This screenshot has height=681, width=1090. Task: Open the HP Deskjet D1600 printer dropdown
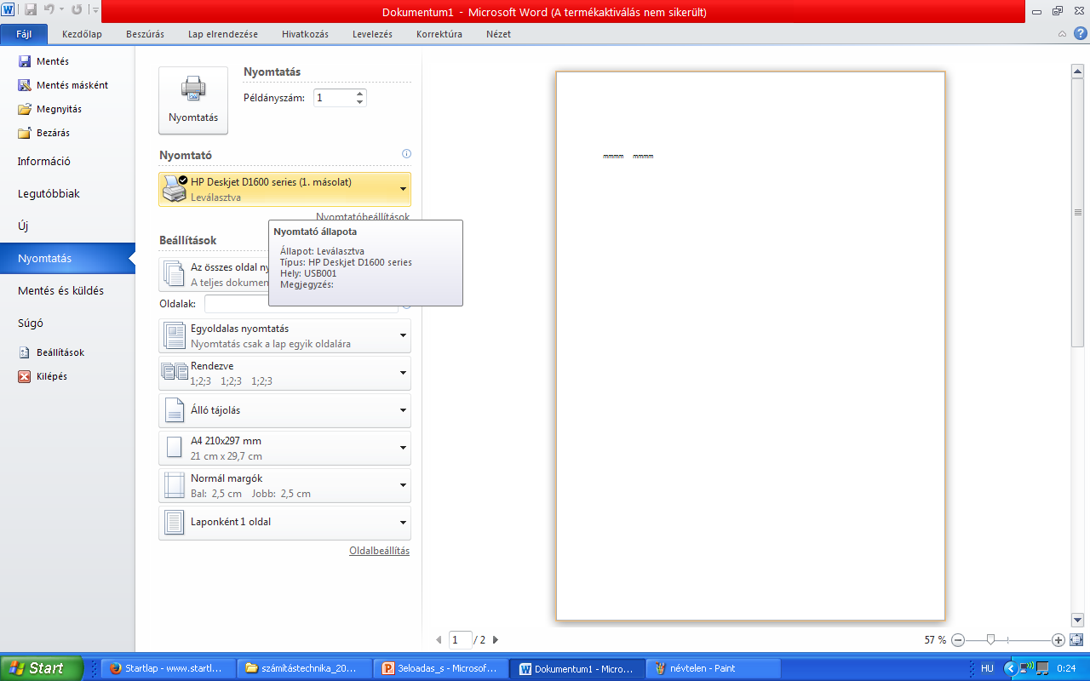point(284,189)
